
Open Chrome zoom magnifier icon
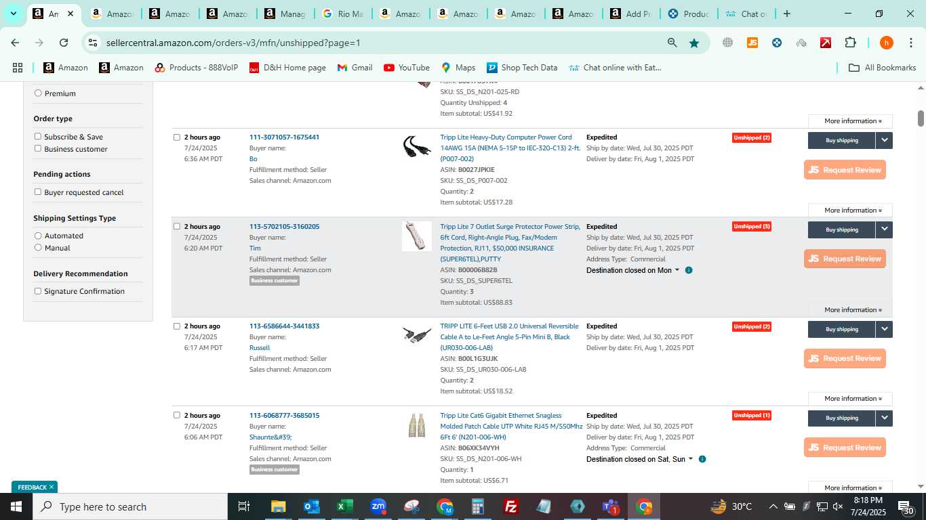coord(672,43)
